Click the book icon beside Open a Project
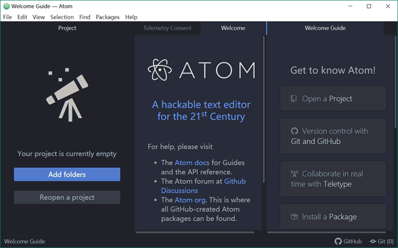 (x=294, y=99)
